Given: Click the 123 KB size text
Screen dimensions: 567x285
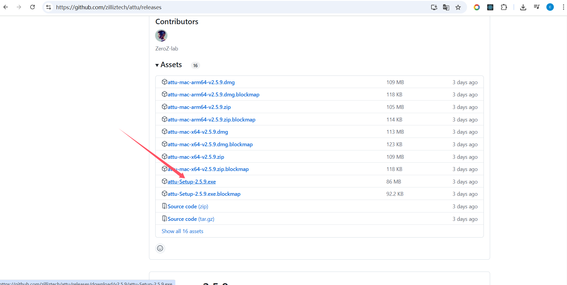Looking at the screenshot, I should click(x=394, y=144).
